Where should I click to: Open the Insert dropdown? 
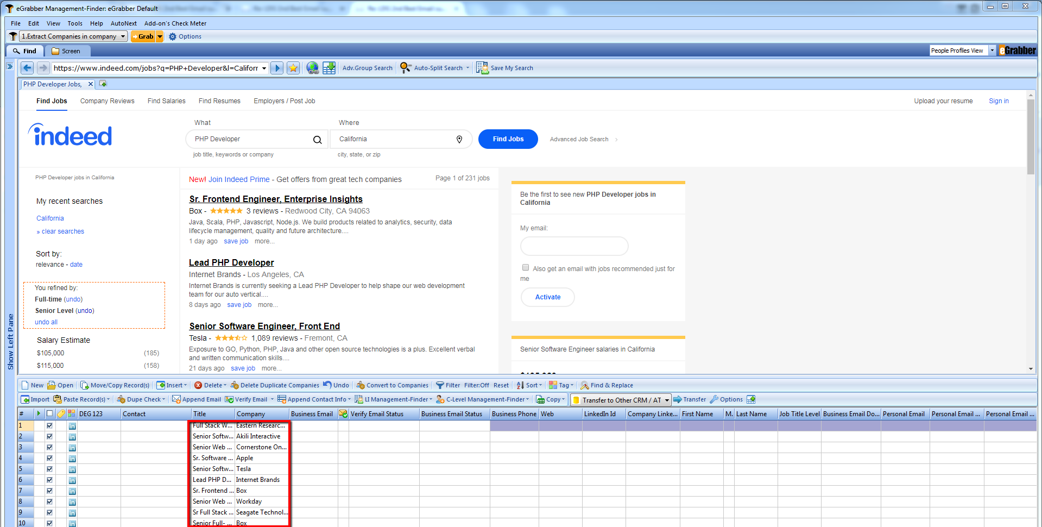click(172, 385)
